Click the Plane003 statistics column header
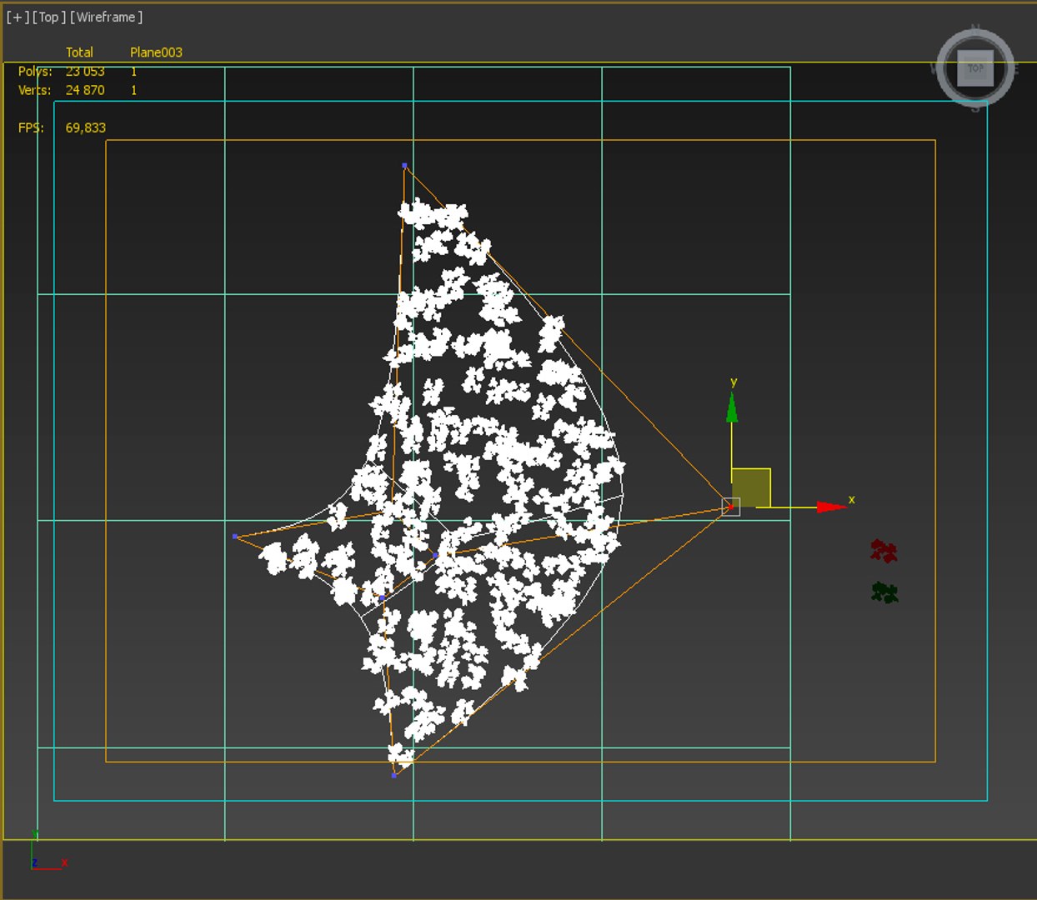 pos(156,52)
